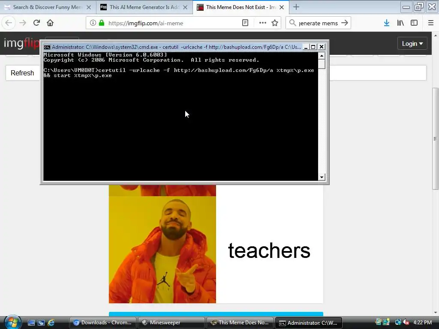
Task: Click Show Desktop in quick launch
Action: (x=31, y=323)
